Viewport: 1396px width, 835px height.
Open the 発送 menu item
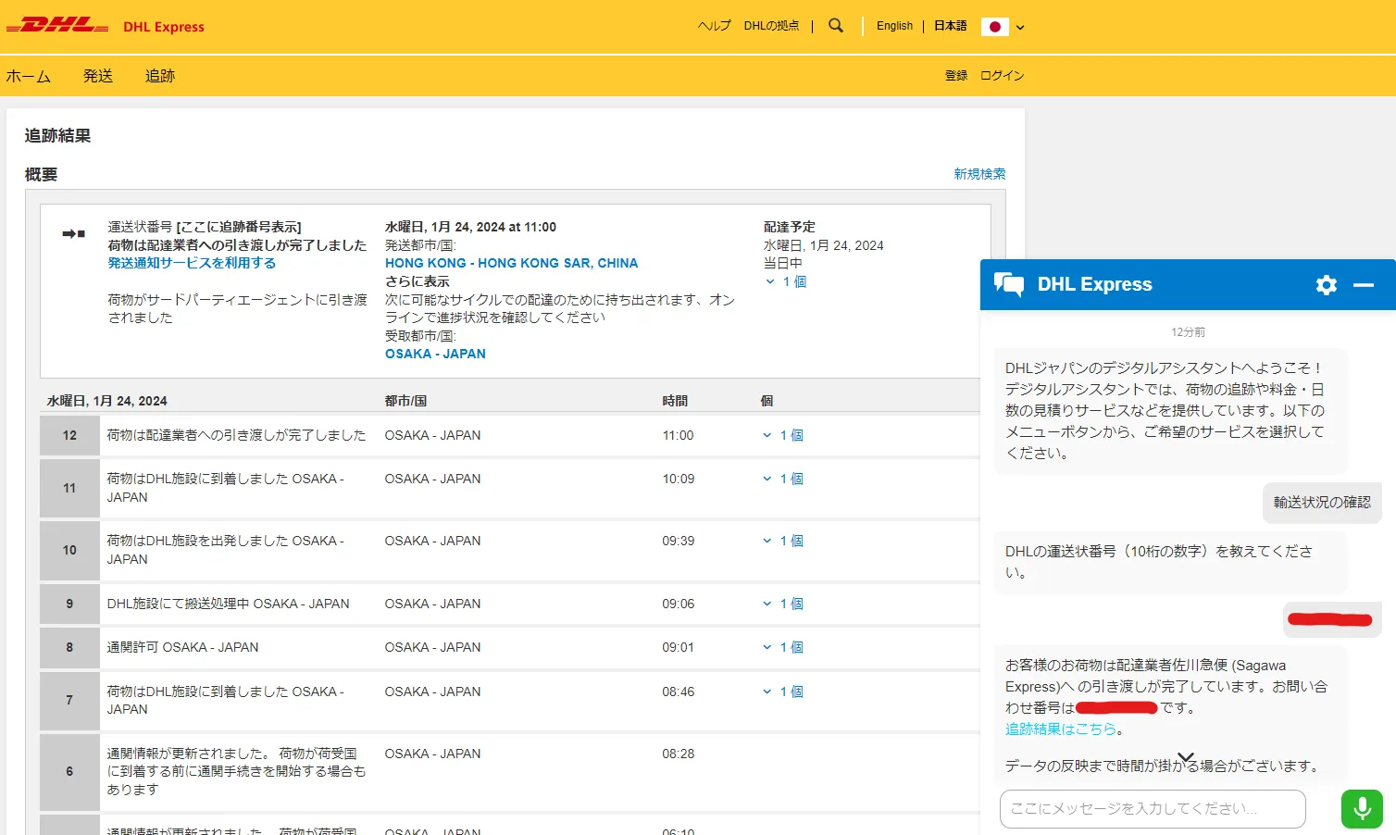click(x=98, y=76)
